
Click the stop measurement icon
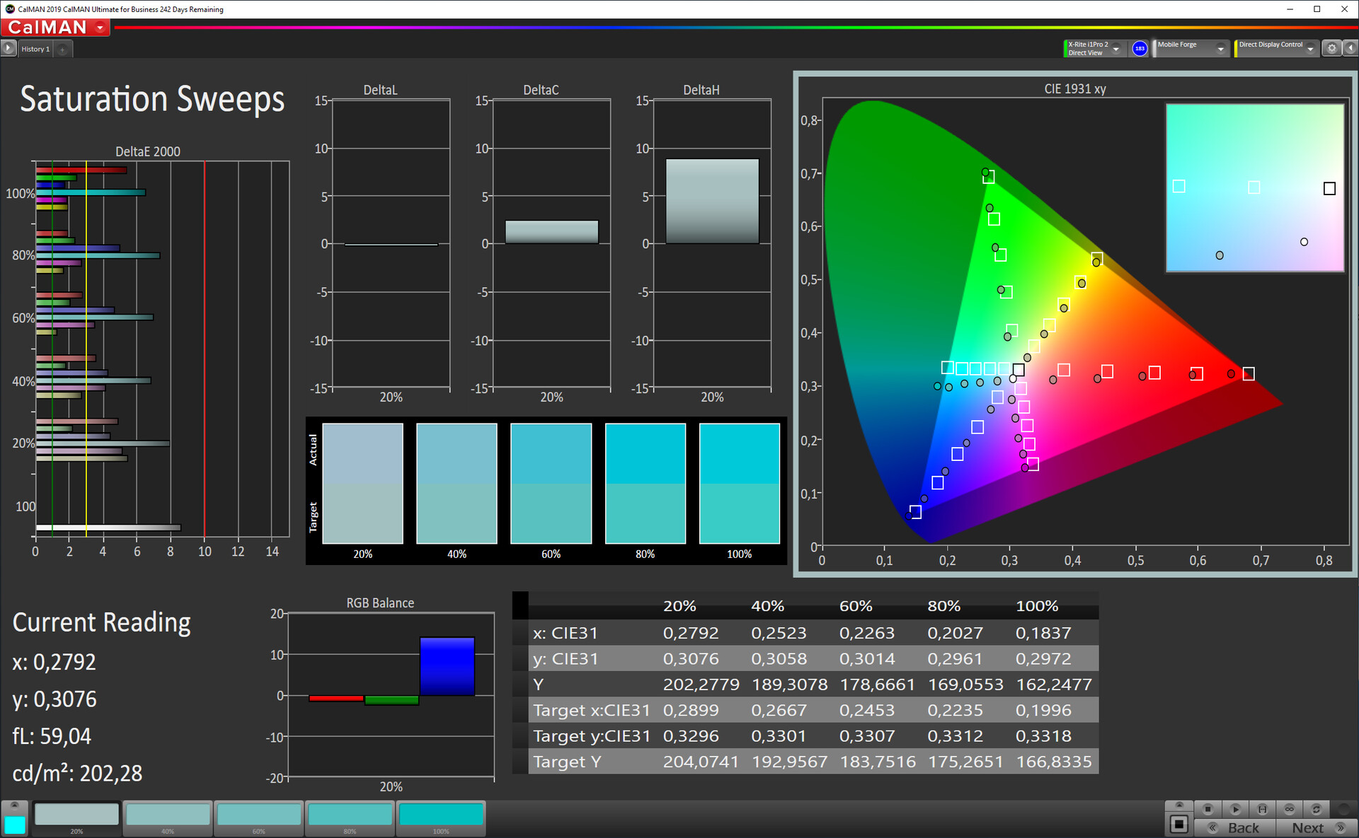coord(1208,809)
